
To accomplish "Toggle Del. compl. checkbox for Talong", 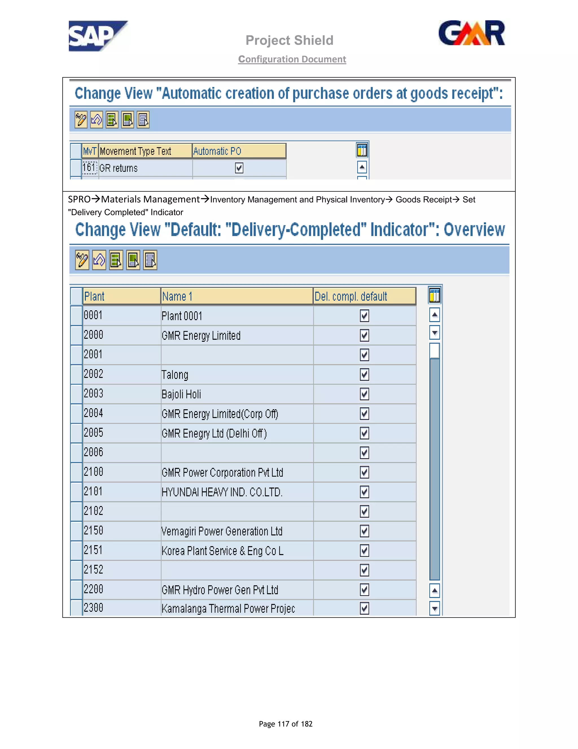I will (364, 374).
